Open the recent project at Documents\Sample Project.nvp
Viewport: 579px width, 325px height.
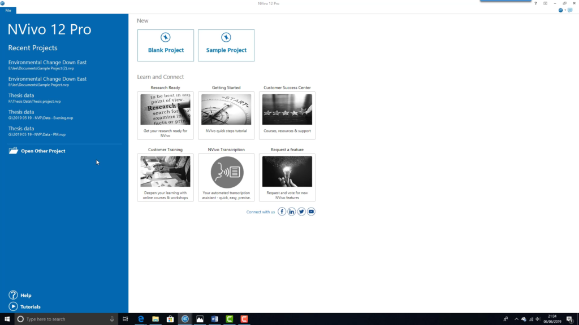[x=47, y=81]
